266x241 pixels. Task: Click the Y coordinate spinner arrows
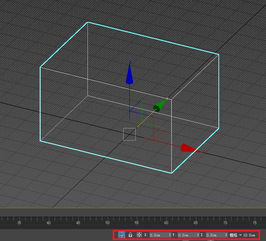(x=198, y=235)
